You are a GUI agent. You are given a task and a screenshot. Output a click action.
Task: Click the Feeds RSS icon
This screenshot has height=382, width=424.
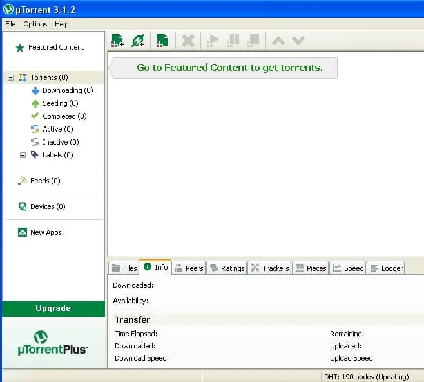[x=23, y=181]
